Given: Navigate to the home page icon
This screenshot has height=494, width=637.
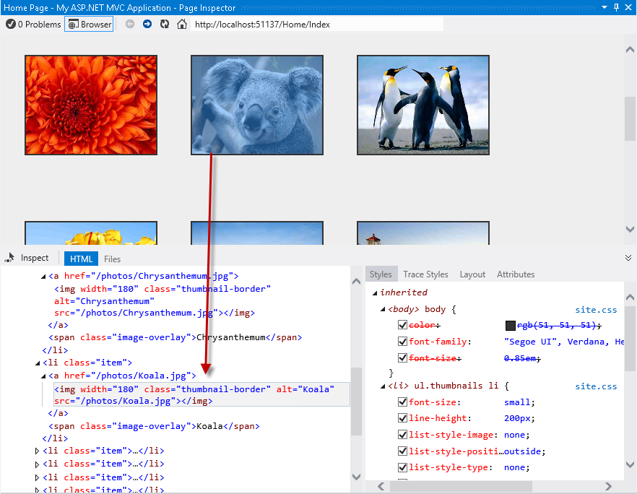Looking at the screenshot, I should 181,23.
